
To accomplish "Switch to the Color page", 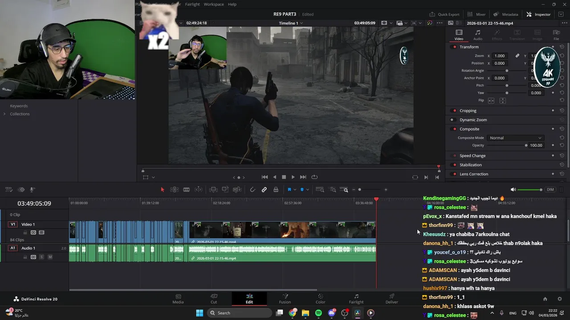I will pos(320,299).
